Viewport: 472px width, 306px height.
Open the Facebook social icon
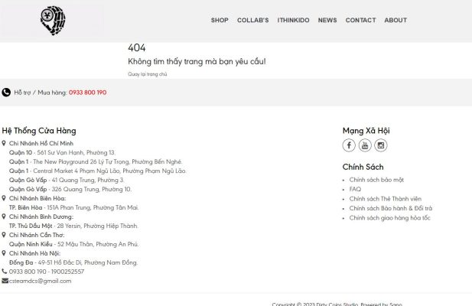[x=349, y=145]
